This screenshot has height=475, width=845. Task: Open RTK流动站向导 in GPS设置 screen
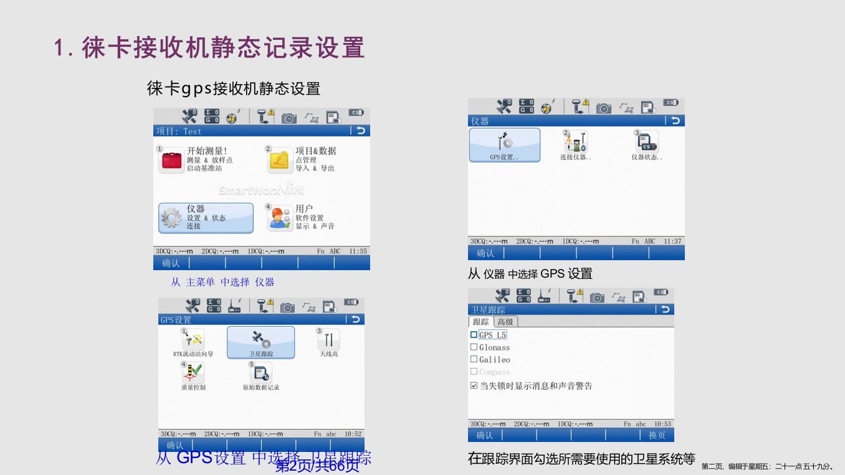pyautogui.click(x=193, y=344)
